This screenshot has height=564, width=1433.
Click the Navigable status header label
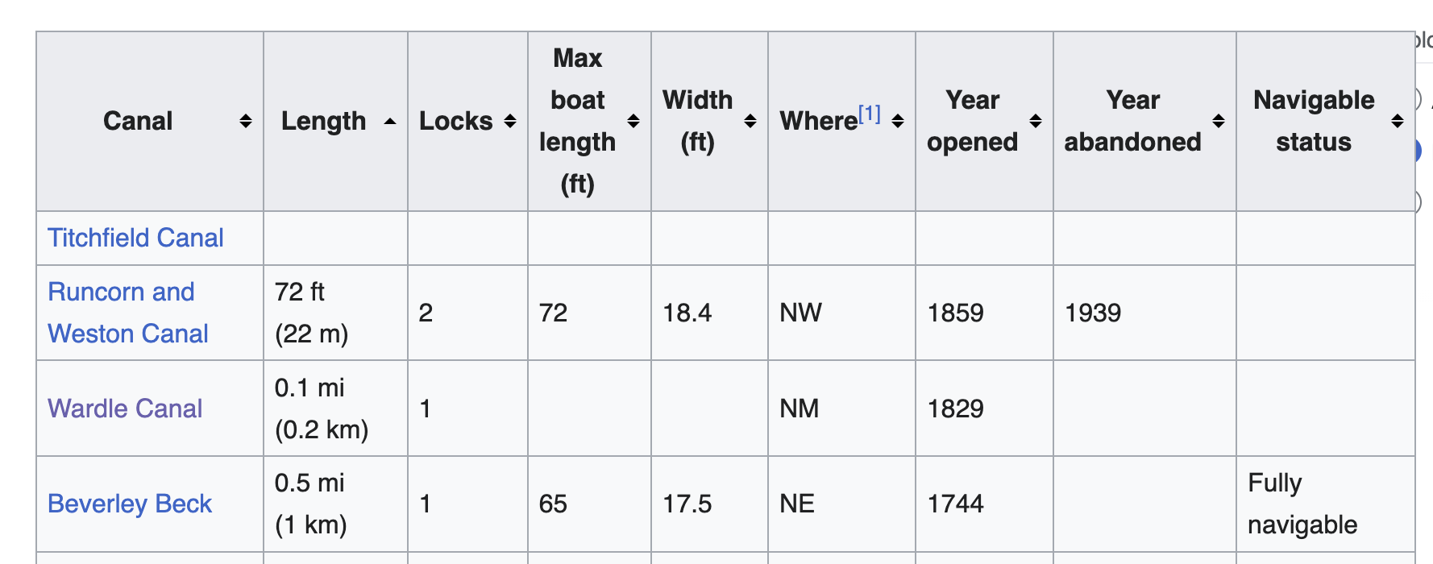(1314, 122)
